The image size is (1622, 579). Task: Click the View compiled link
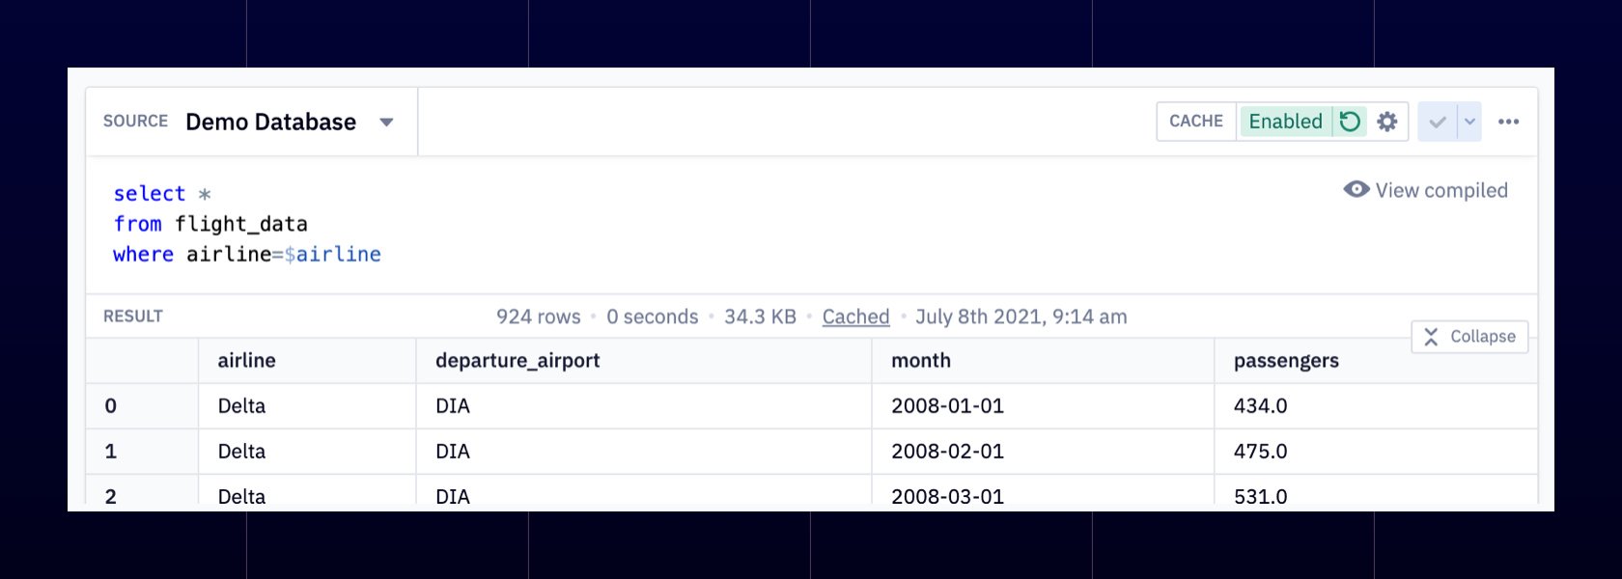(1441, 190)
